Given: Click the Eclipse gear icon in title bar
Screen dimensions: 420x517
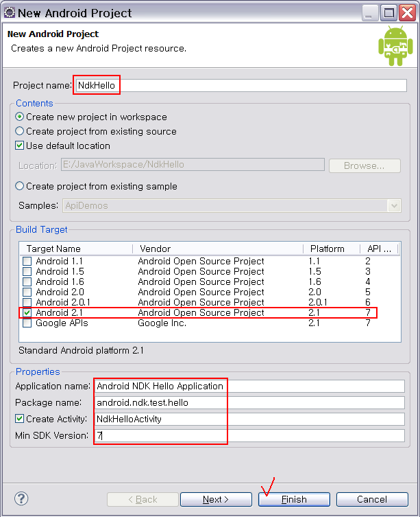Looking at the screenshot, I should pyautogui.click(x=9, y=13).
